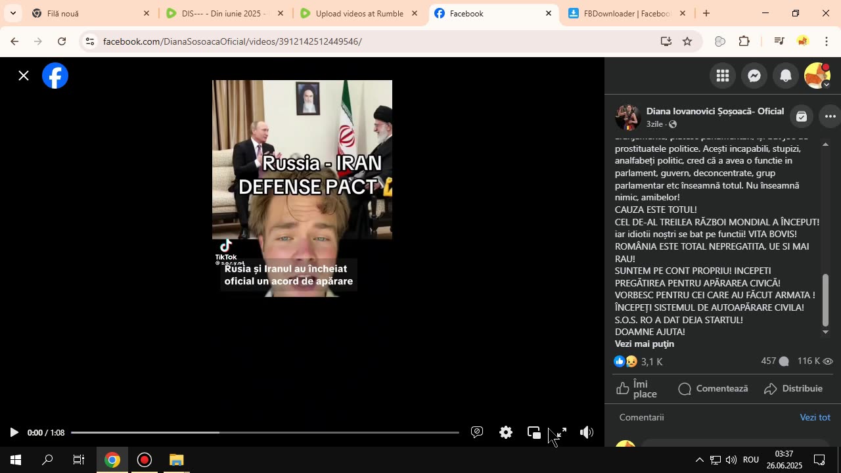Click the page profile avatar
Screen dimensions: 841x473
click(627, 117)
